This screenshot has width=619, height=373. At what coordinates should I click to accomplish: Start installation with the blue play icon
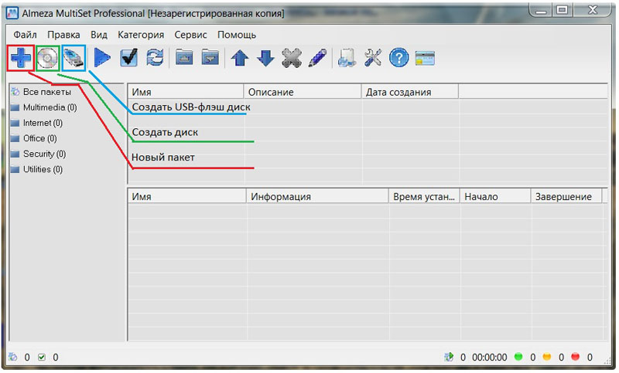(x=102, y=58)
